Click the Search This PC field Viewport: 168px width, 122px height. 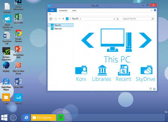(x=138, y=19)
